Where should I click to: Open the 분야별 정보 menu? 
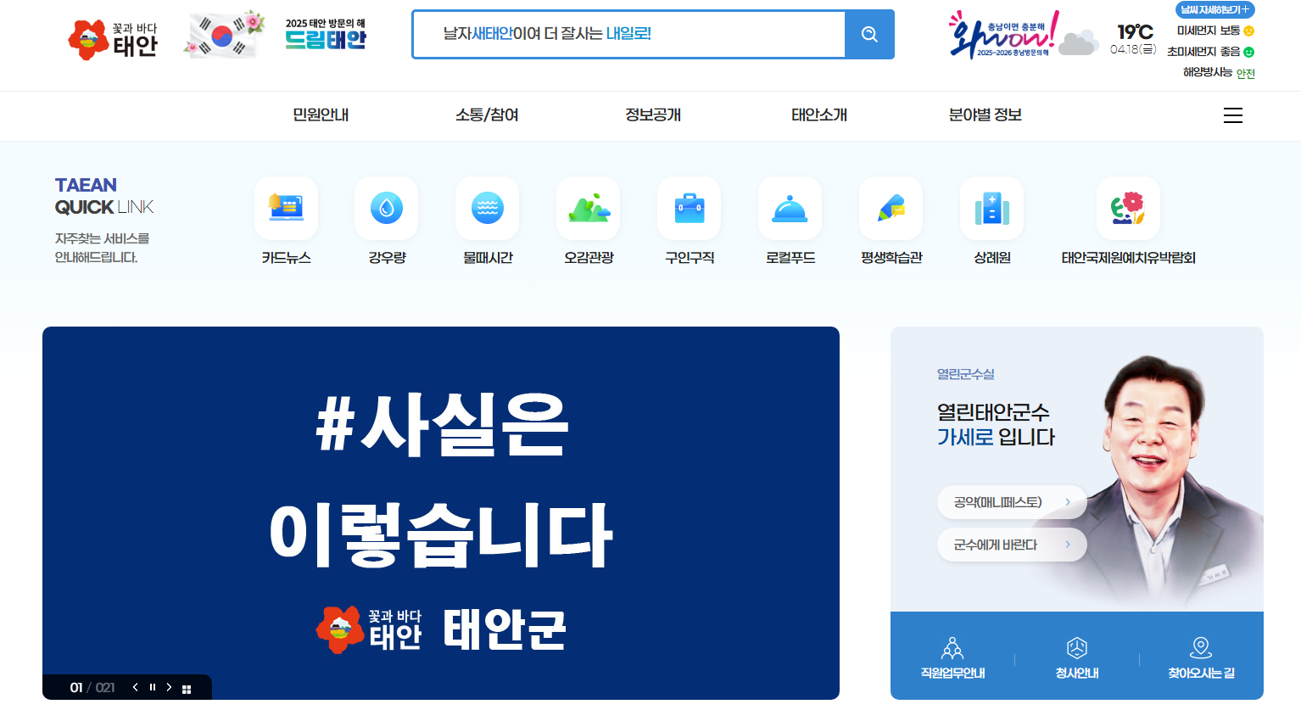(x=986, y=115)
